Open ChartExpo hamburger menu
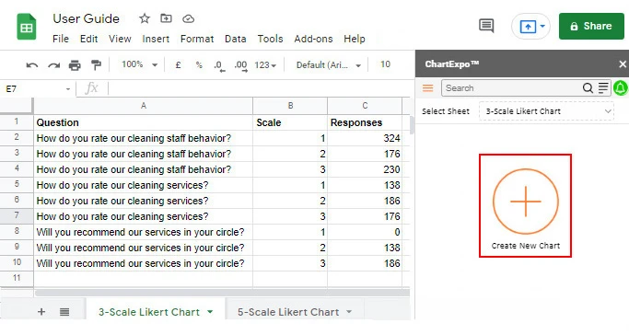 tap(428, 88)
